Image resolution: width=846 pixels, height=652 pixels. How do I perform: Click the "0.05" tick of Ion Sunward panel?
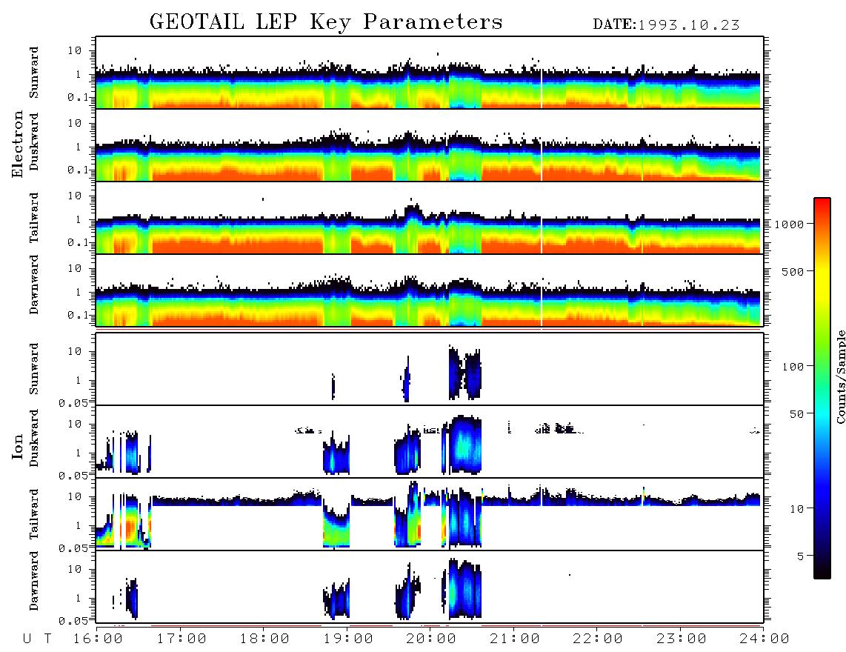(x=73, y=402)
